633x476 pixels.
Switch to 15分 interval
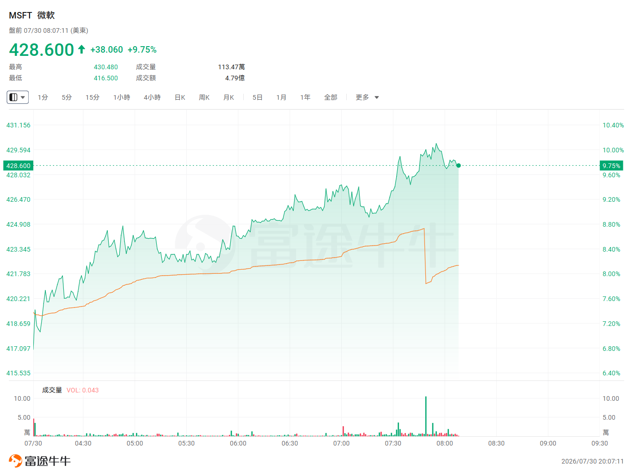click(92, 97)
